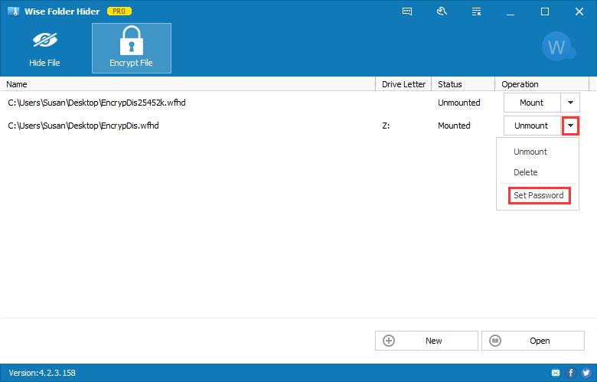Click the Status column header

coord(463,84)
